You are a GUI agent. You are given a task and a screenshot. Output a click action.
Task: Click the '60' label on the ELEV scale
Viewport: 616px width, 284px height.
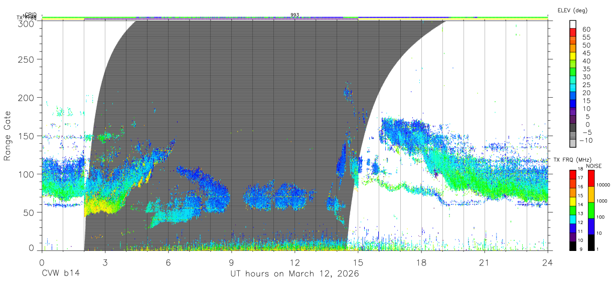tap(586, 30)
